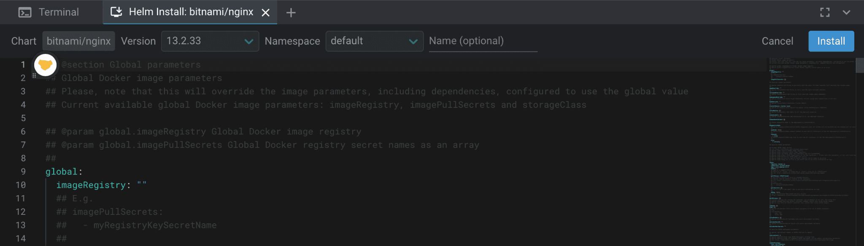
Task: Click the 'Current available global Docker image parameters' line
Action: (316, 105)
